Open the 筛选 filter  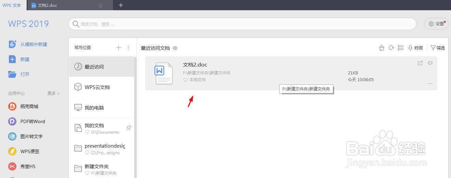[438, 48]
